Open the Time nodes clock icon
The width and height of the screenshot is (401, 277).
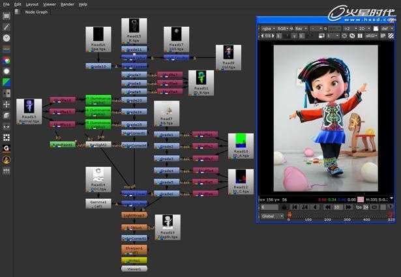7,38
